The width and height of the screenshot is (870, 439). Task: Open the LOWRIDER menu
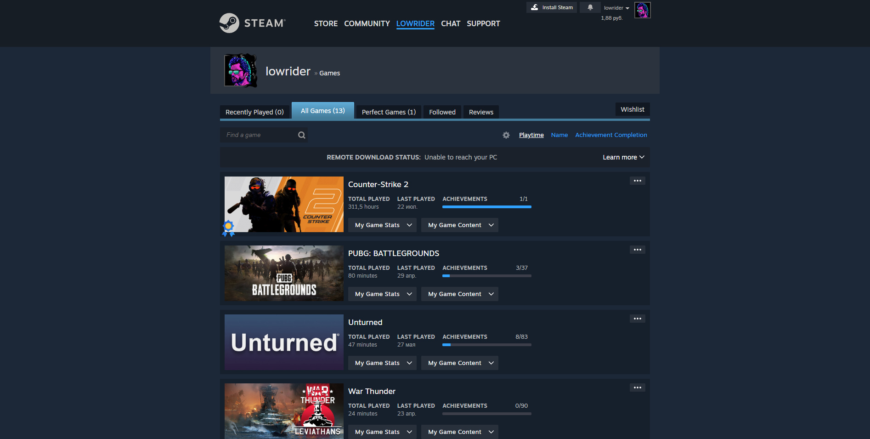pos(415,23)
